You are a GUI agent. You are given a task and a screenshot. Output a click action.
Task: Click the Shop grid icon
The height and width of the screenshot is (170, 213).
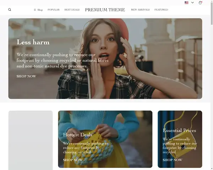click(35, 10)
